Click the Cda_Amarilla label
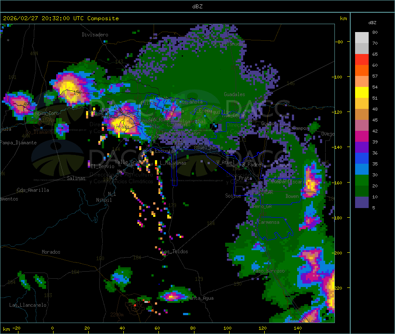 tap(33, 190)
